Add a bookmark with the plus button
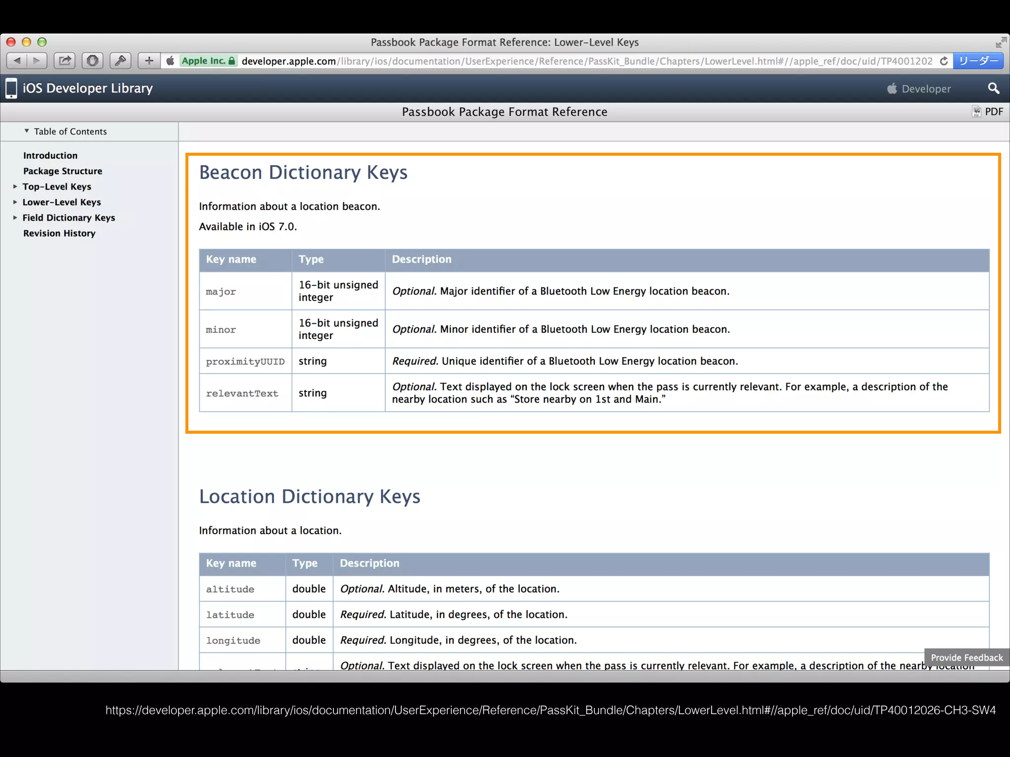 pos(149,61)
